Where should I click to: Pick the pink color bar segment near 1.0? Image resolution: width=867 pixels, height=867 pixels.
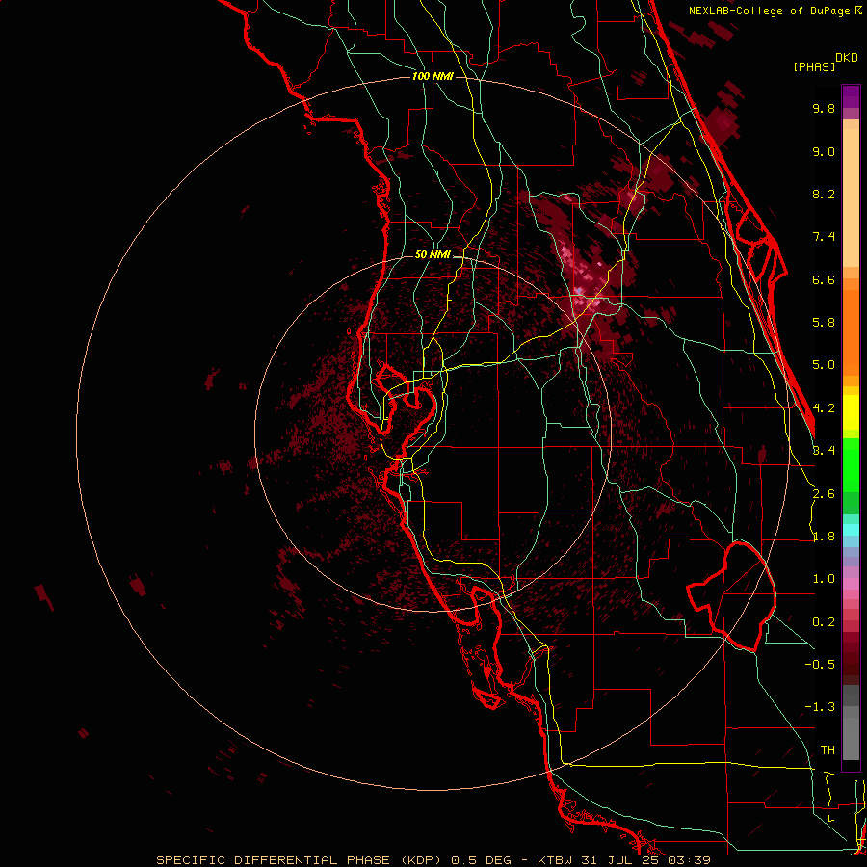(x=851, y=584)
